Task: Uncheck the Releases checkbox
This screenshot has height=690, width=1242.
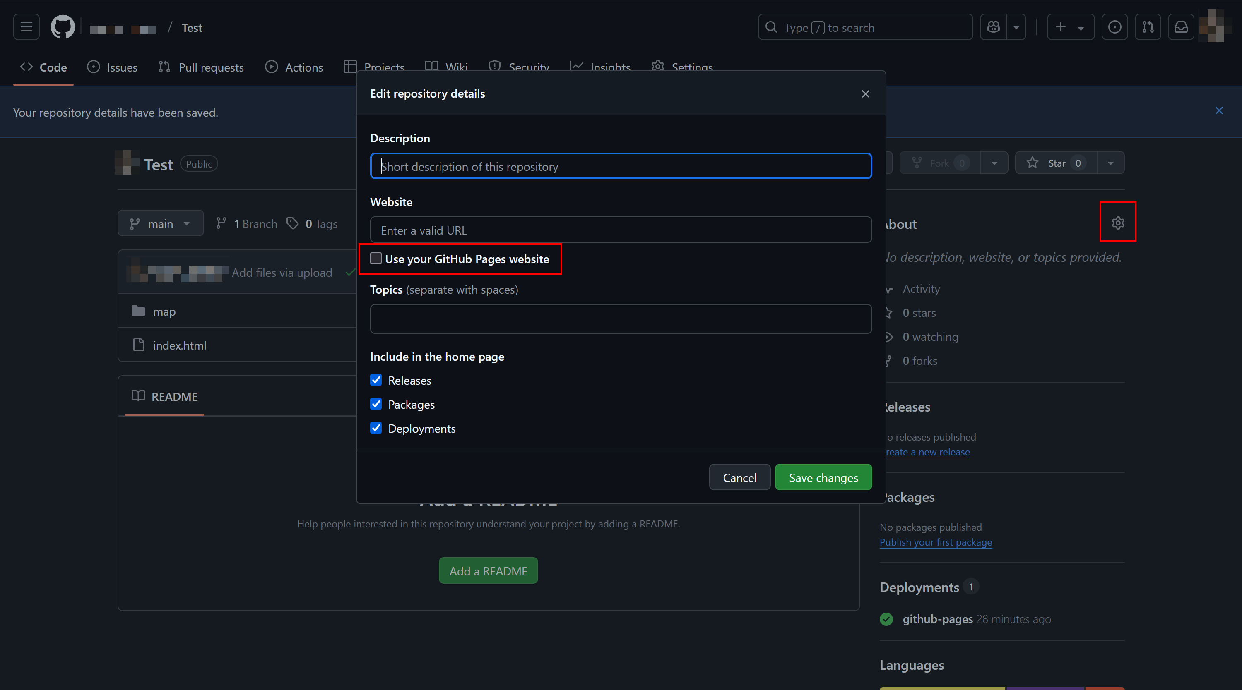Action: [376, 380]
